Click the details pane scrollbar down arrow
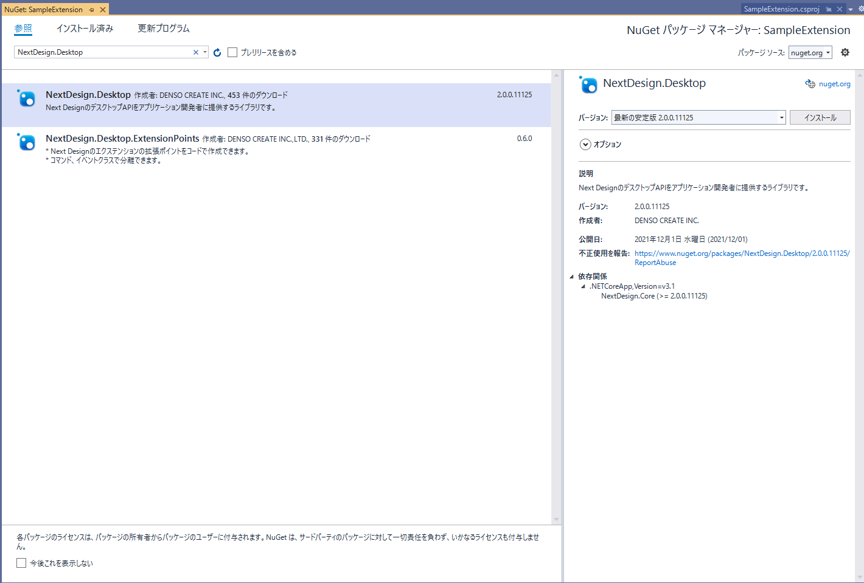Image resolution: width=864 pixels, height=583 pixels. pyautogui.click(x=860, y=578)
